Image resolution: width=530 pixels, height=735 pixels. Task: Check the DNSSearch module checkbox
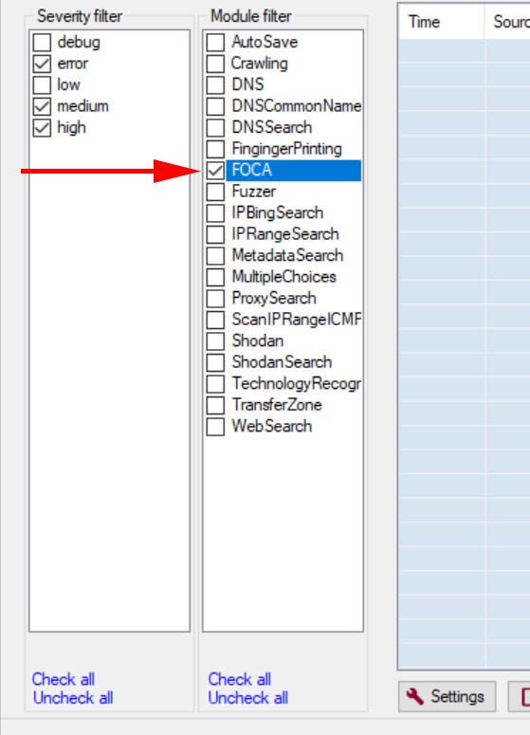click(x=215, y=127)
